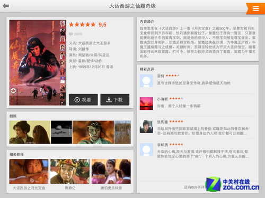Open 奈何's review about 至尊宝传奇

click(x=193, y=83)
